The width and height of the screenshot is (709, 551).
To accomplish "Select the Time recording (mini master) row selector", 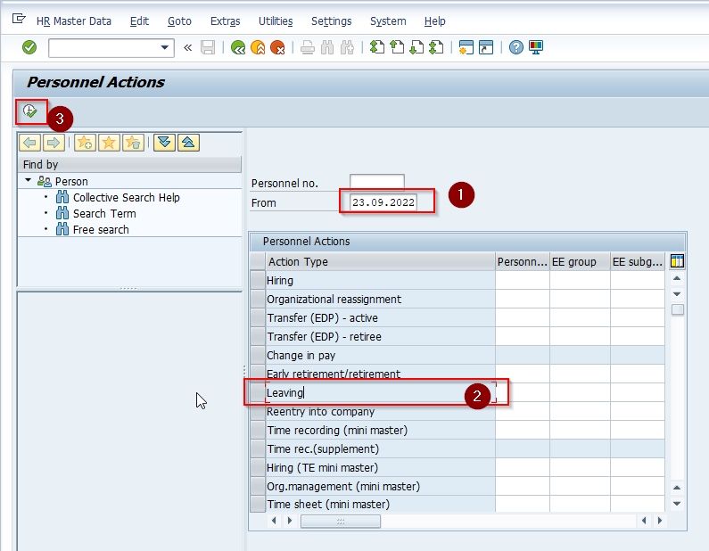I will point(258,430).
